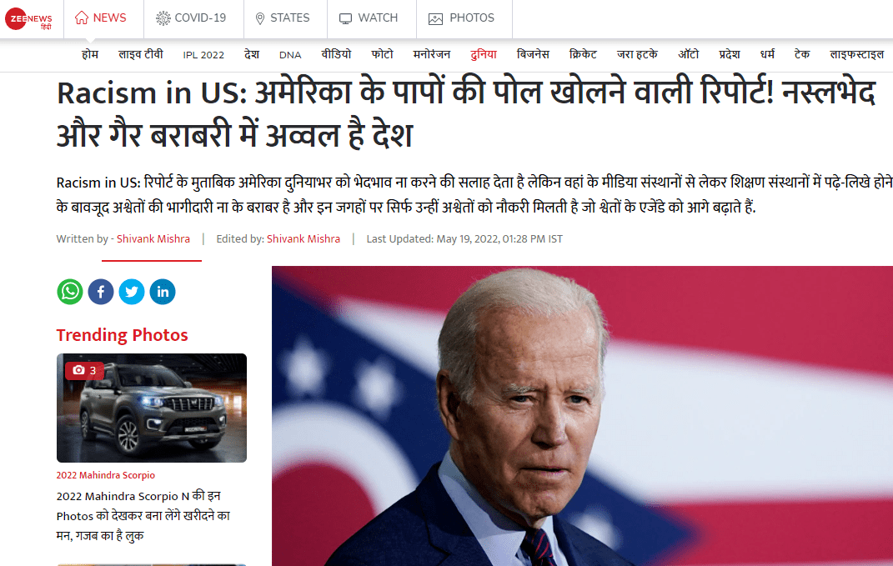This screenshot has height=566, width=893.
Task: Open the Edited by Shivank Mishra author link
Action: (304, 239)
